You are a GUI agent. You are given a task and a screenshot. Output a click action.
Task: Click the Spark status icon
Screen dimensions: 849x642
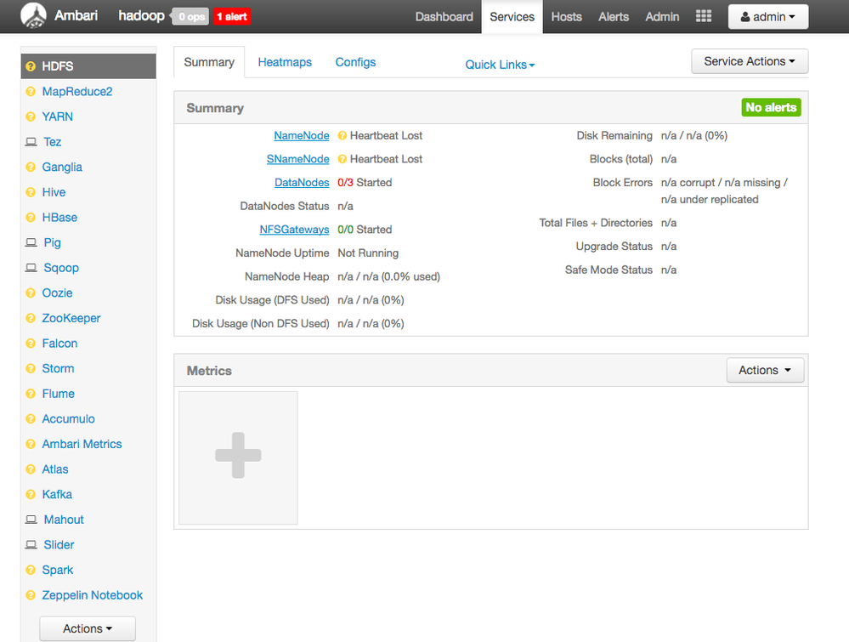(31, 570)
